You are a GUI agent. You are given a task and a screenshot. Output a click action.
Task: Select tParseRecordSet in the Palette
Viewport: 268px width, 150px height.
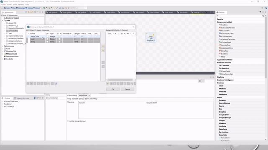[227, 74]
